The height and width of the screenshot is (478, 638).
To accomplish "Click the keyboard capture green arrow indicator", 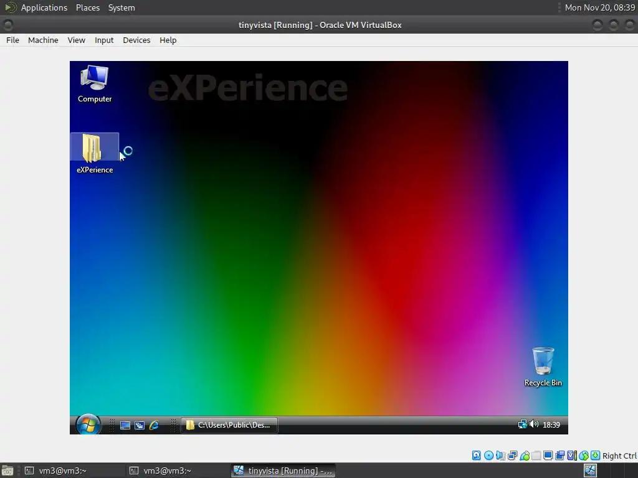I will [x=595, y=456].
